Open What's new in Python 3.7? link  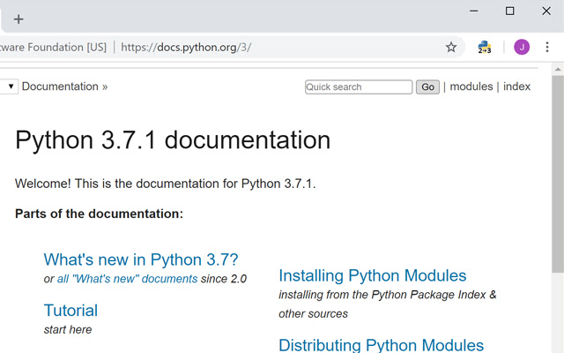(141, 259)
